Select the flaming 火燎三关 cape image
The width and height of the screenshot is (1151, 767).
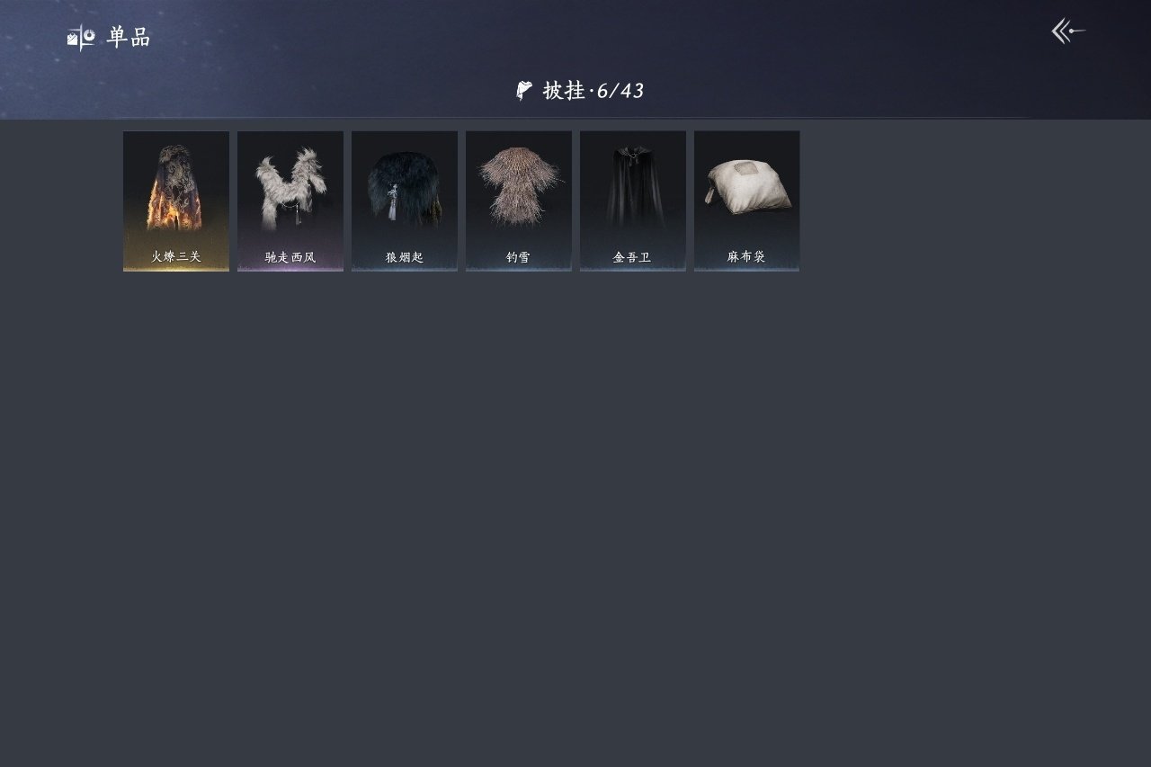tap(176, 188)
